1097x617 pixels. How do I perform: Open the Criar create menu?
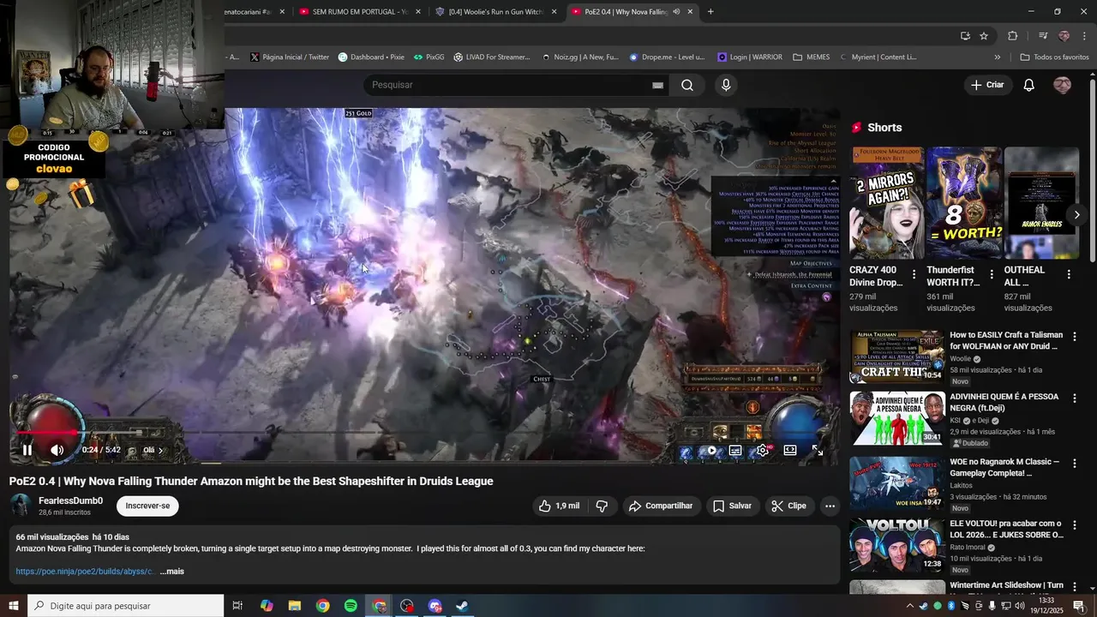[986, 85]
